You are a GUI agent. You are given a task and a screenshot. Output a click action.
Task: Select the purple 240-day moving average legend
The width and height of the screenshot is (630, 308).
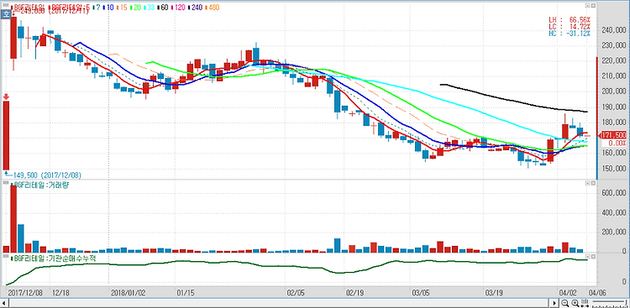(x=196, y=8)
